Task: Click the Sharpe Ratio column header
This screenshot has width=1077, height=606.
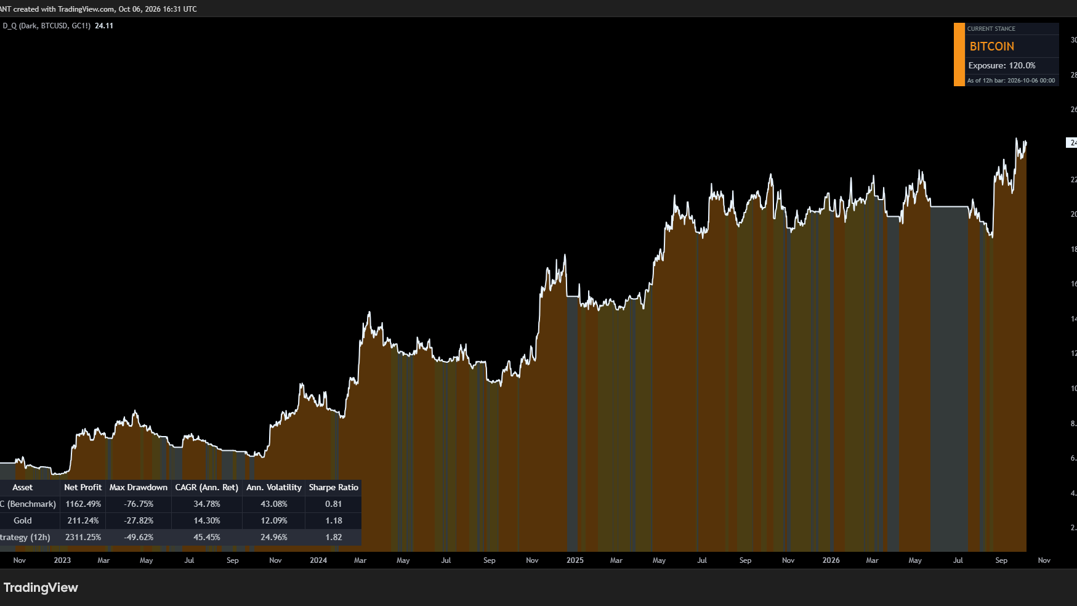Action: 333,487
